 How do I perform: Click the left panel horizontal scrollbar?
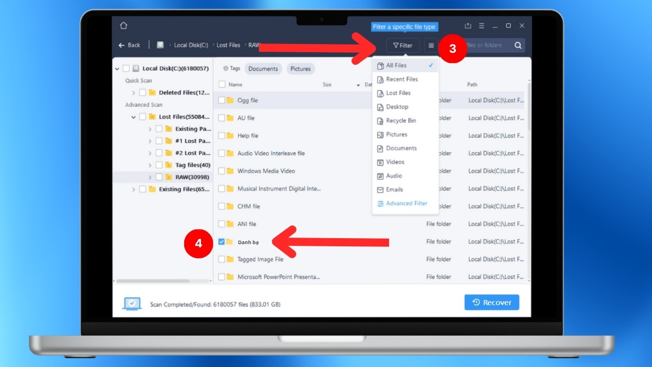[x=153, y=281]
